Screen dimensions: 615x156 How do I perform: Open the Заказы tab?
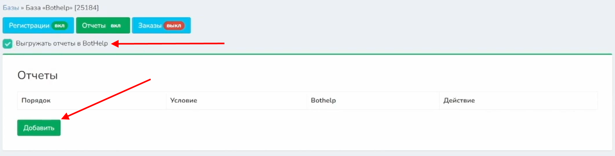tap(150, 25)
